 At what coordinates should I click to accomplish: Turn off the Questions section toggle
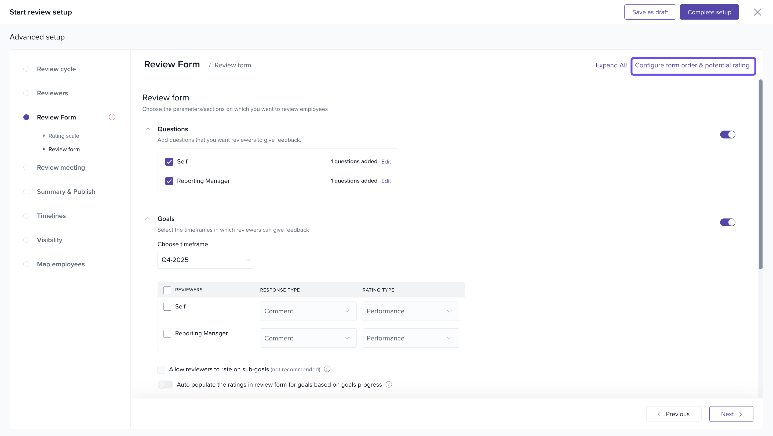coord(727,135)
